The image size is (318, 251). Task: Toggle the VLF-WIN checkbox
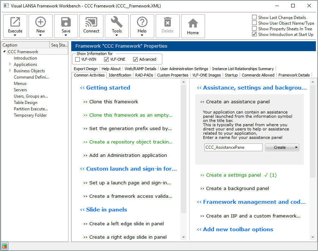tap(78, 59)
